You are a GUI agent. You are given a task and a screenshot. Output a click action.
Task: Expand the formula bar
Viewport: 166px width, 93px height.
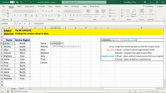[x=164, y=24]
